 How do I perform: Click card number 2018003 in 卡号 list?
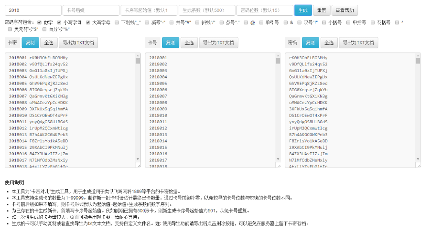pyautogui.click(x=158, y=71)
